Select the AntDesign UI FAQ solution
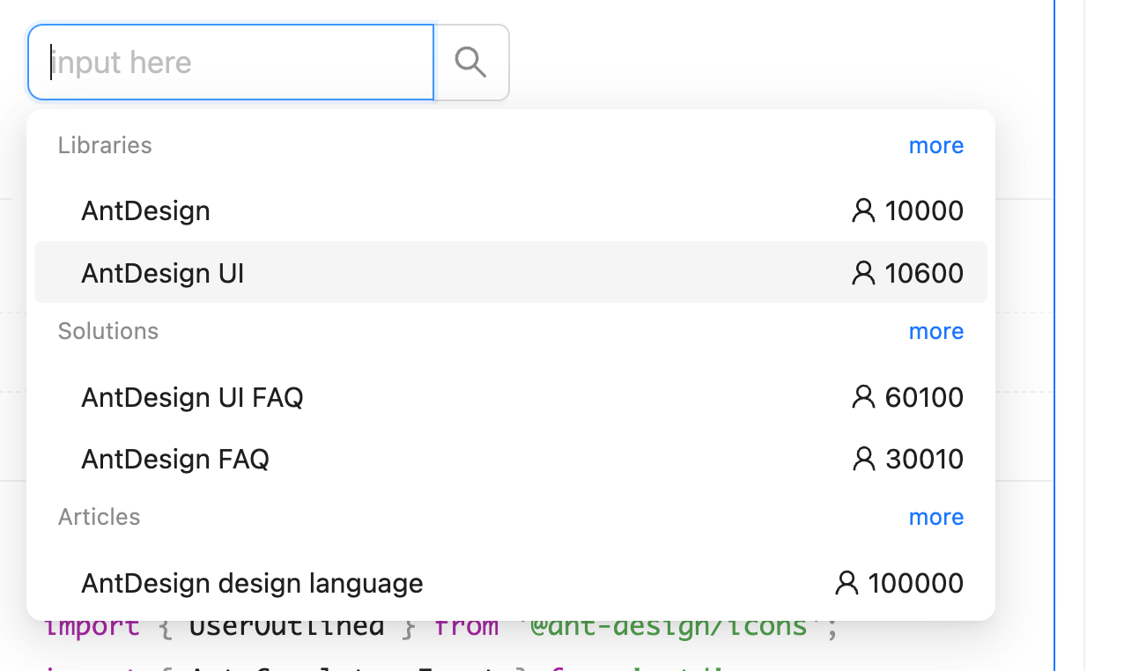 (x=192, y=397)
